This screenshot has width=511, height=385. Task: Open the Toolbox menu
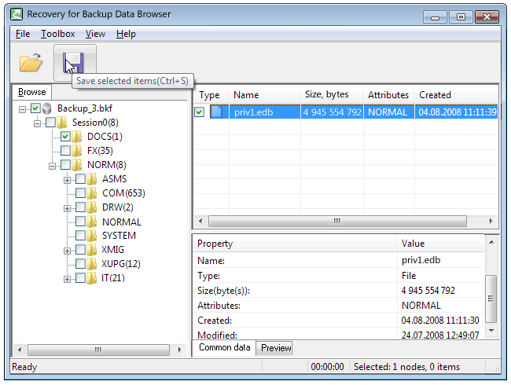coord(57,34)
